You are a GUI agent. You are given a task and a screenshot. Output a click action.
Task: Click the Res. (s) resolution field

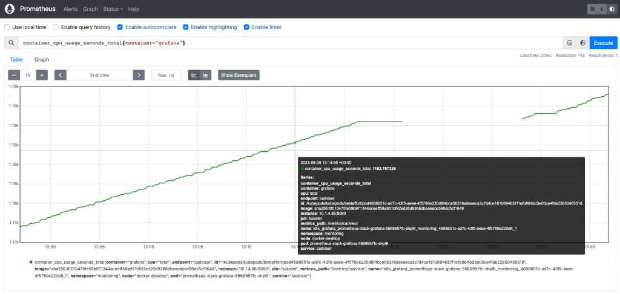(166, 75)
